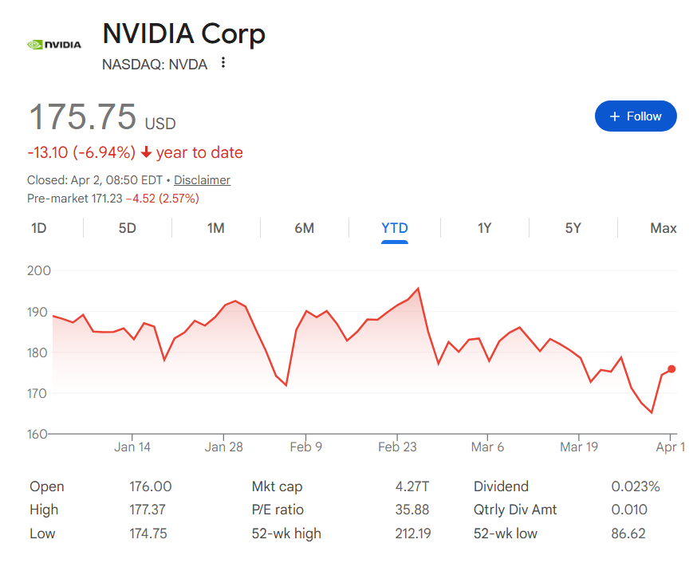Click the Follow button
Screen dimensions: 693x563
click(636, 116)
